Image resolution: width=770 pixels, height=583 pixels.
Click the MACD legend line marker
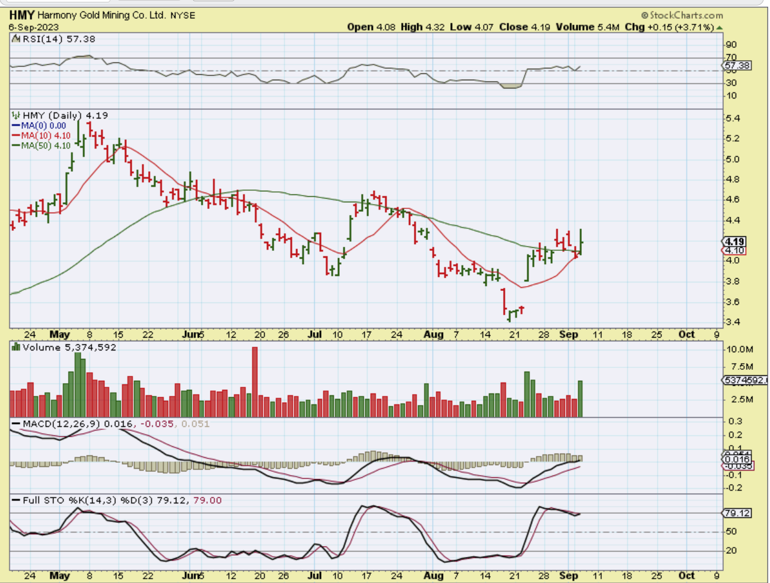click(16, 423)
